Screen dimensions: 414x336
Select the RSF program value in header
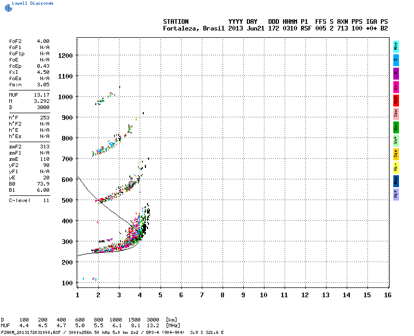click(306, 28)
